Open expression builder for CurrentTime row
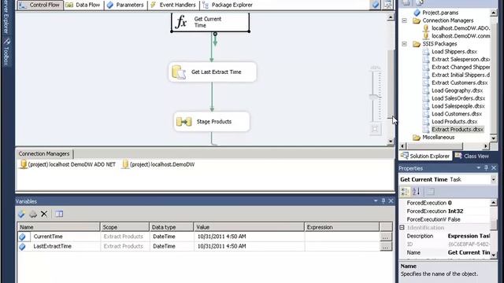This screenshot has width=504, height=283. click(386, 237)
